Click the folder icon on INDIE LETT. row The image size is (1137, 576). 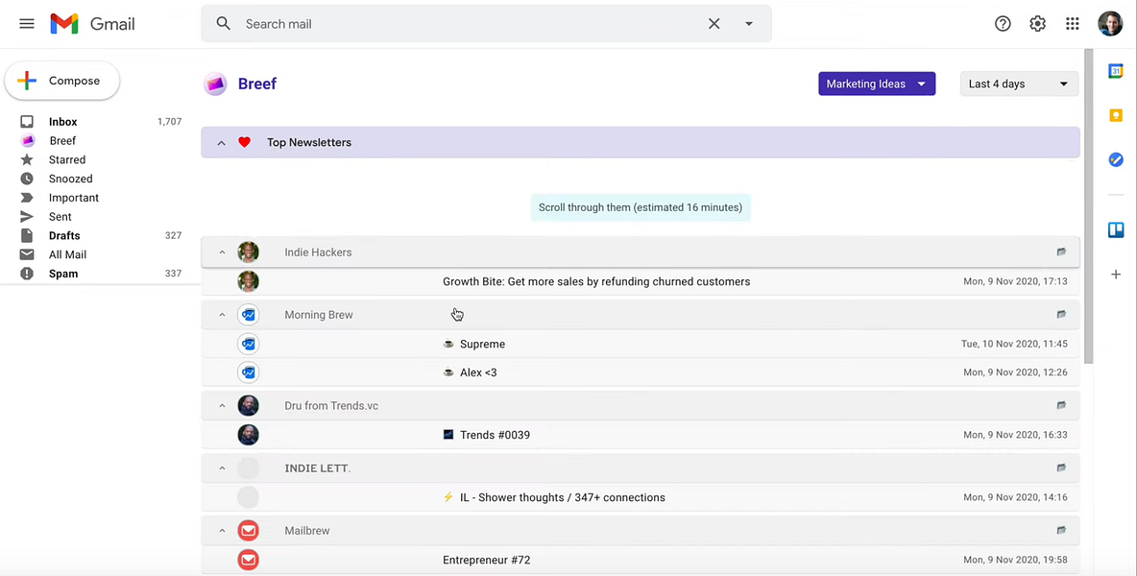point(1061,468)
